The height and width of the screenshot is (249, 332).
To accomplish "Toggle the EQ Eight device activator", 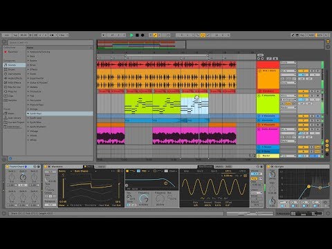I will tap(268, 167).
